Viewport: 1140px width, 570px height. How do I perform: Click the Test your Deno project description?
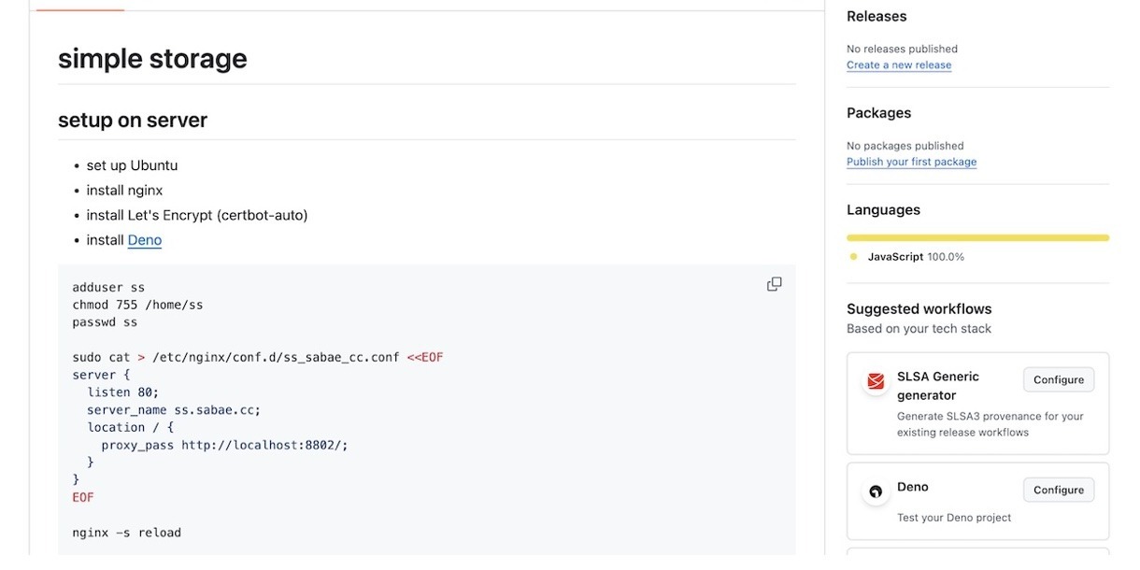[x=953, y=518]
